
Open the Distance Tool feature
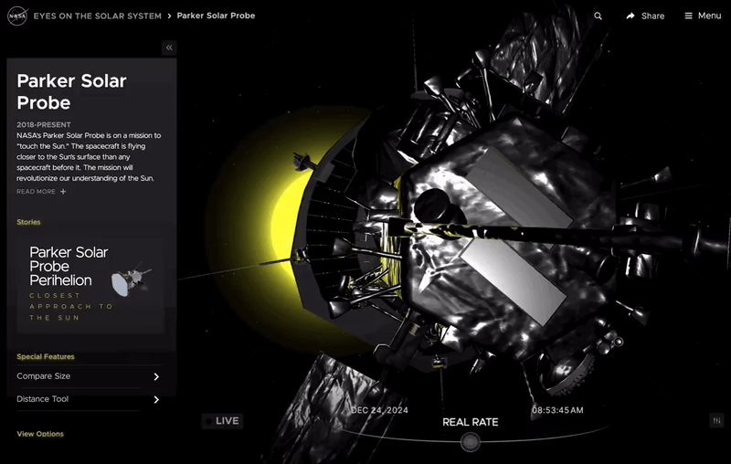90,399
